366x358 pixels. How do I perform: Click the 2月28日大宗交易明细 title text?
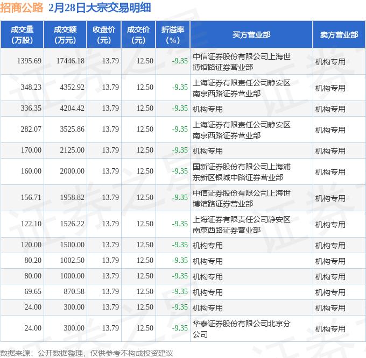coord(100,8)
